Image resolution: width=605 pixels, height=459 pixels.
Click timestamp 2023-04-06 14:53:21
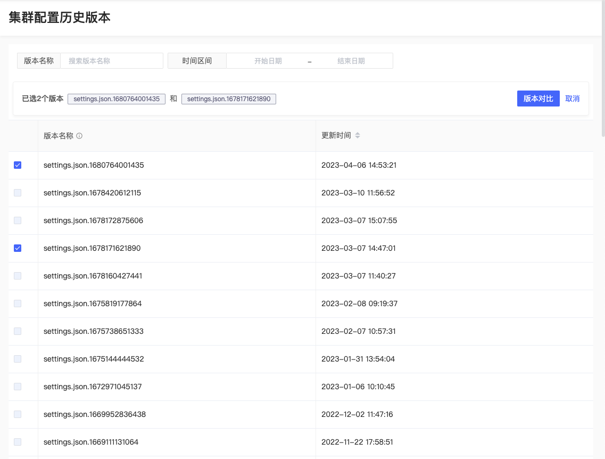(359, 165)
